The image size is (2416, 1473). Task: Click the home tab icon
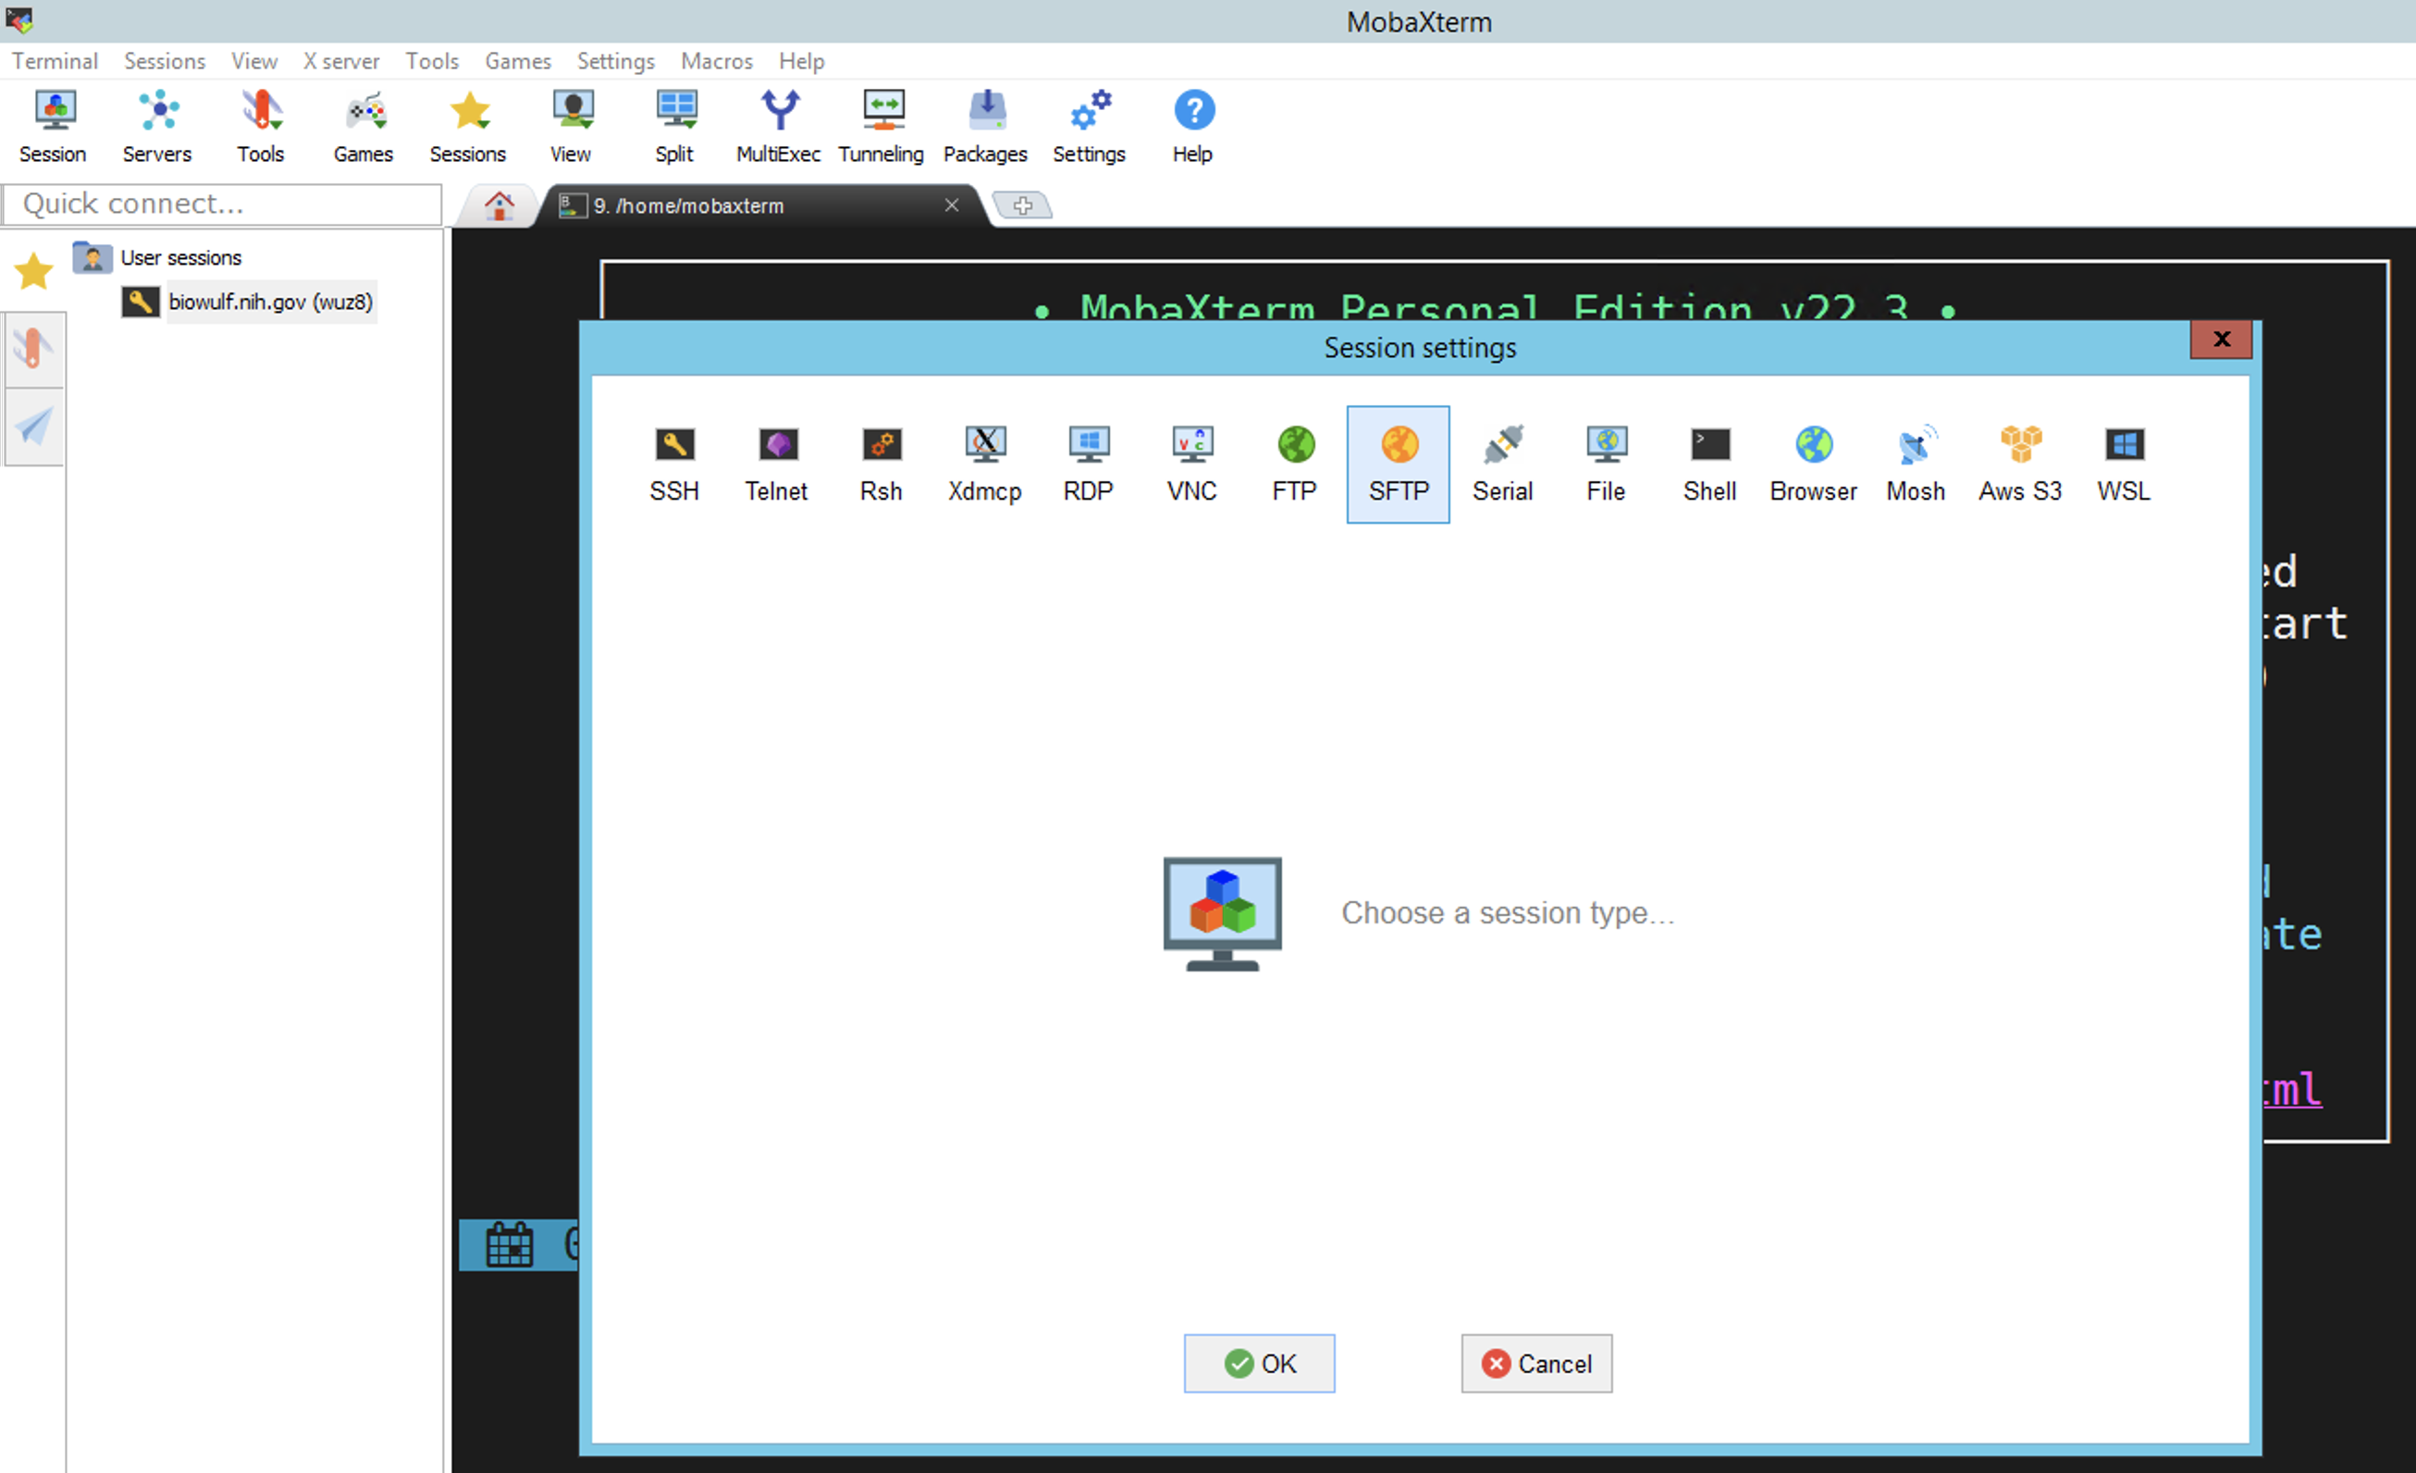coord(499,206)
